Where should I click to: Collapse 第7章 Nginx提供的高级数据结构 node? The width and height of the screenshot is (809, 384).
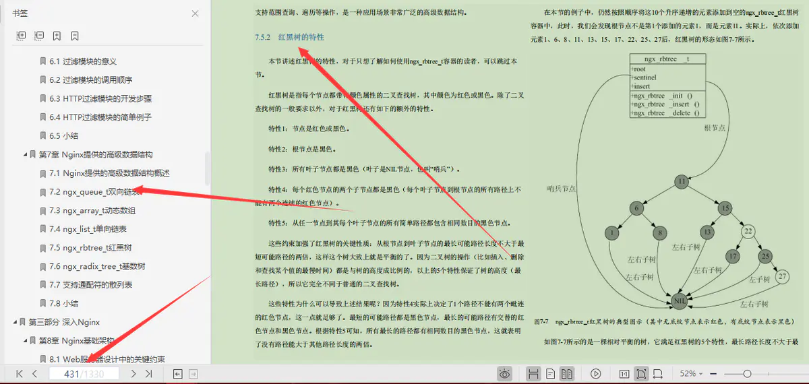[26, 154]
